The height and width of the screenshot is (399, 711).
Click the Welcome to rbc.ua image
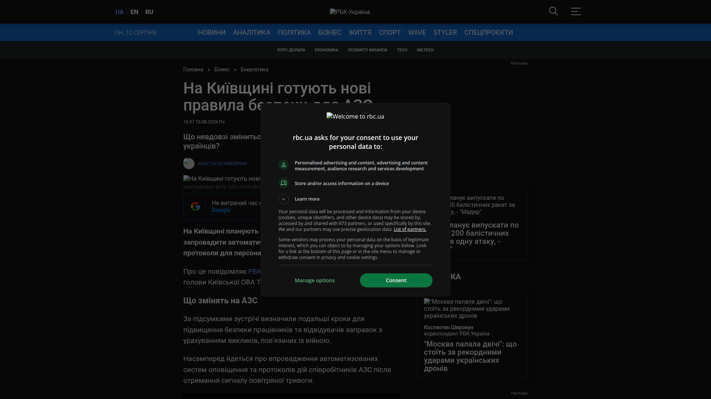pos(355,116)
